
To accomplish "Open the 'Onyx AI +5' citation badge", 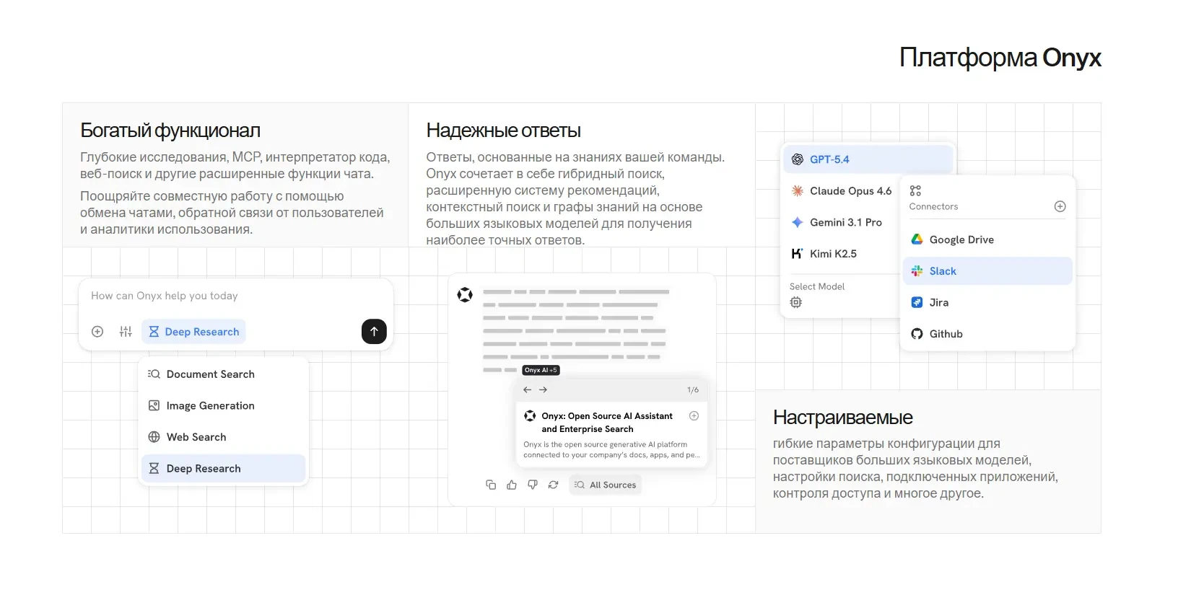I will (541, 370).
